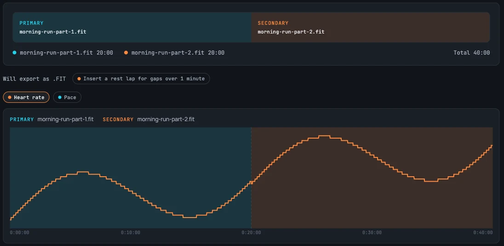The width and height of the screenshot is (504, 246).
Task: Click the 'morning-run-part-1.fit 20:00' legend entry
Action: tap(63, 53)
